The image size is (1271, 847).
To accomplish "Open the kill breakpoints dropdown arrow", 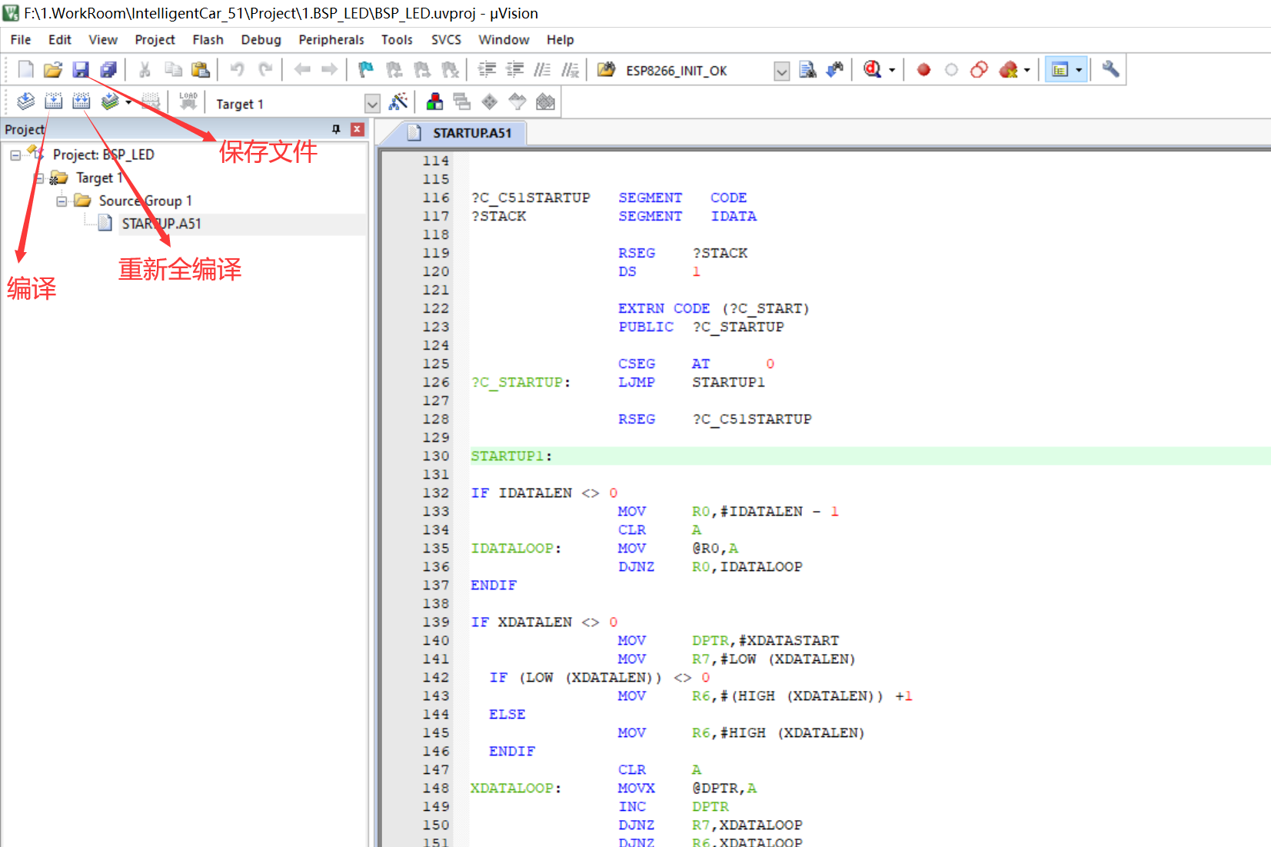I will (x=1026, y=70).
